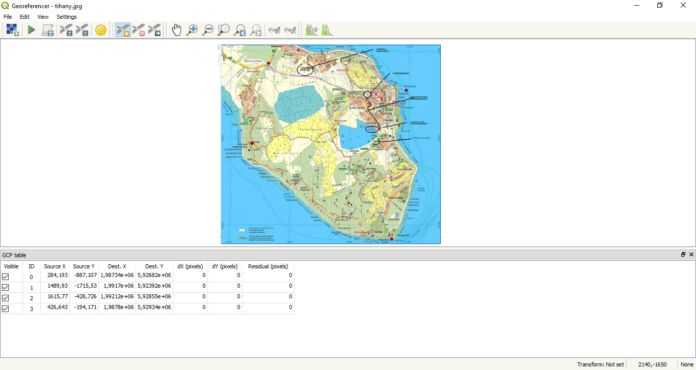Uncheck Visible checkbox for GCP ID 2

[x=6, y=298]
